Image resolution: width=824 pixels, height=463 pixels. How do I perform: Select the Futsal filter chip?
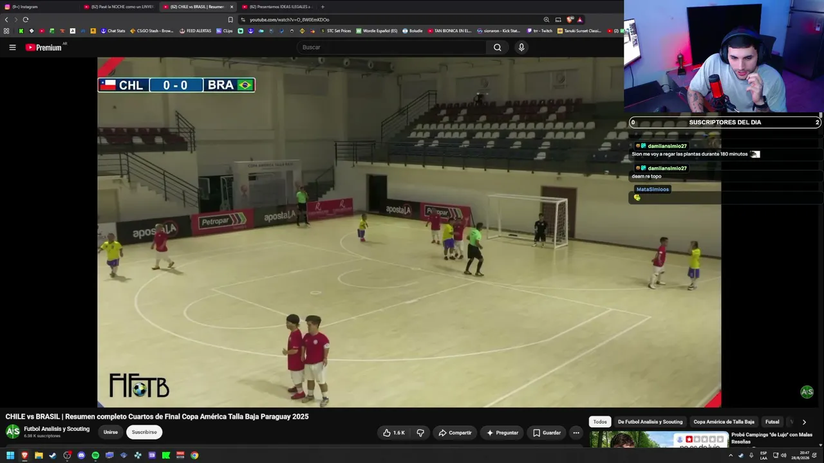click(772, 422)
